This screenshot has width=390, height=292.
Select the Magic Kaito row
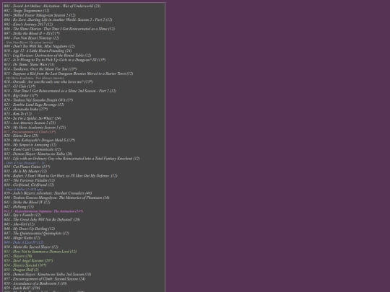[22, 238]
